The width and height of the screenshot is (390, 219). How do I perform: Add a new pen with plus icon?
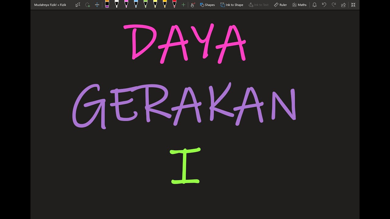pyautogui.click(x=183, y=5)
